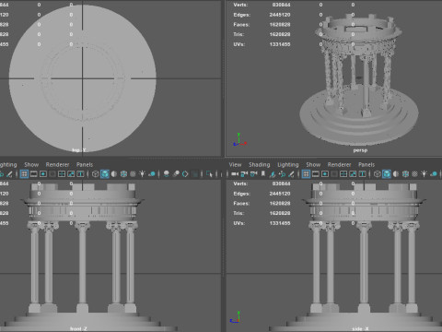The height and width of the screenshot is (332, 442).
Task: Select Wireframe cube icon in side view toolbar
Action: point(378,174)
